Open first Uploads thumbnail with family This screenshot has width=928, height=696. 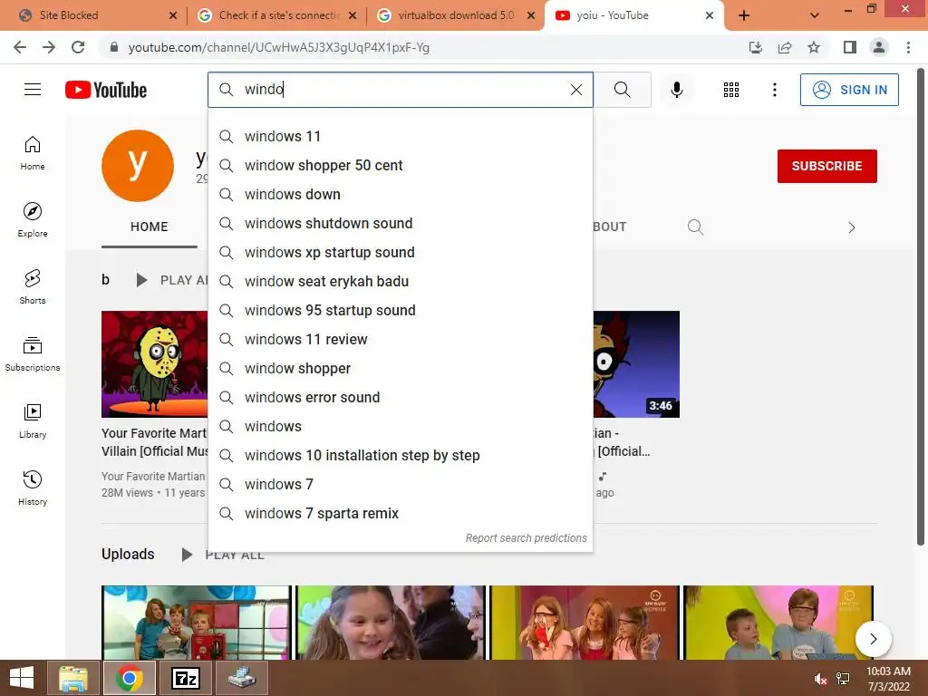coord(197,623)
